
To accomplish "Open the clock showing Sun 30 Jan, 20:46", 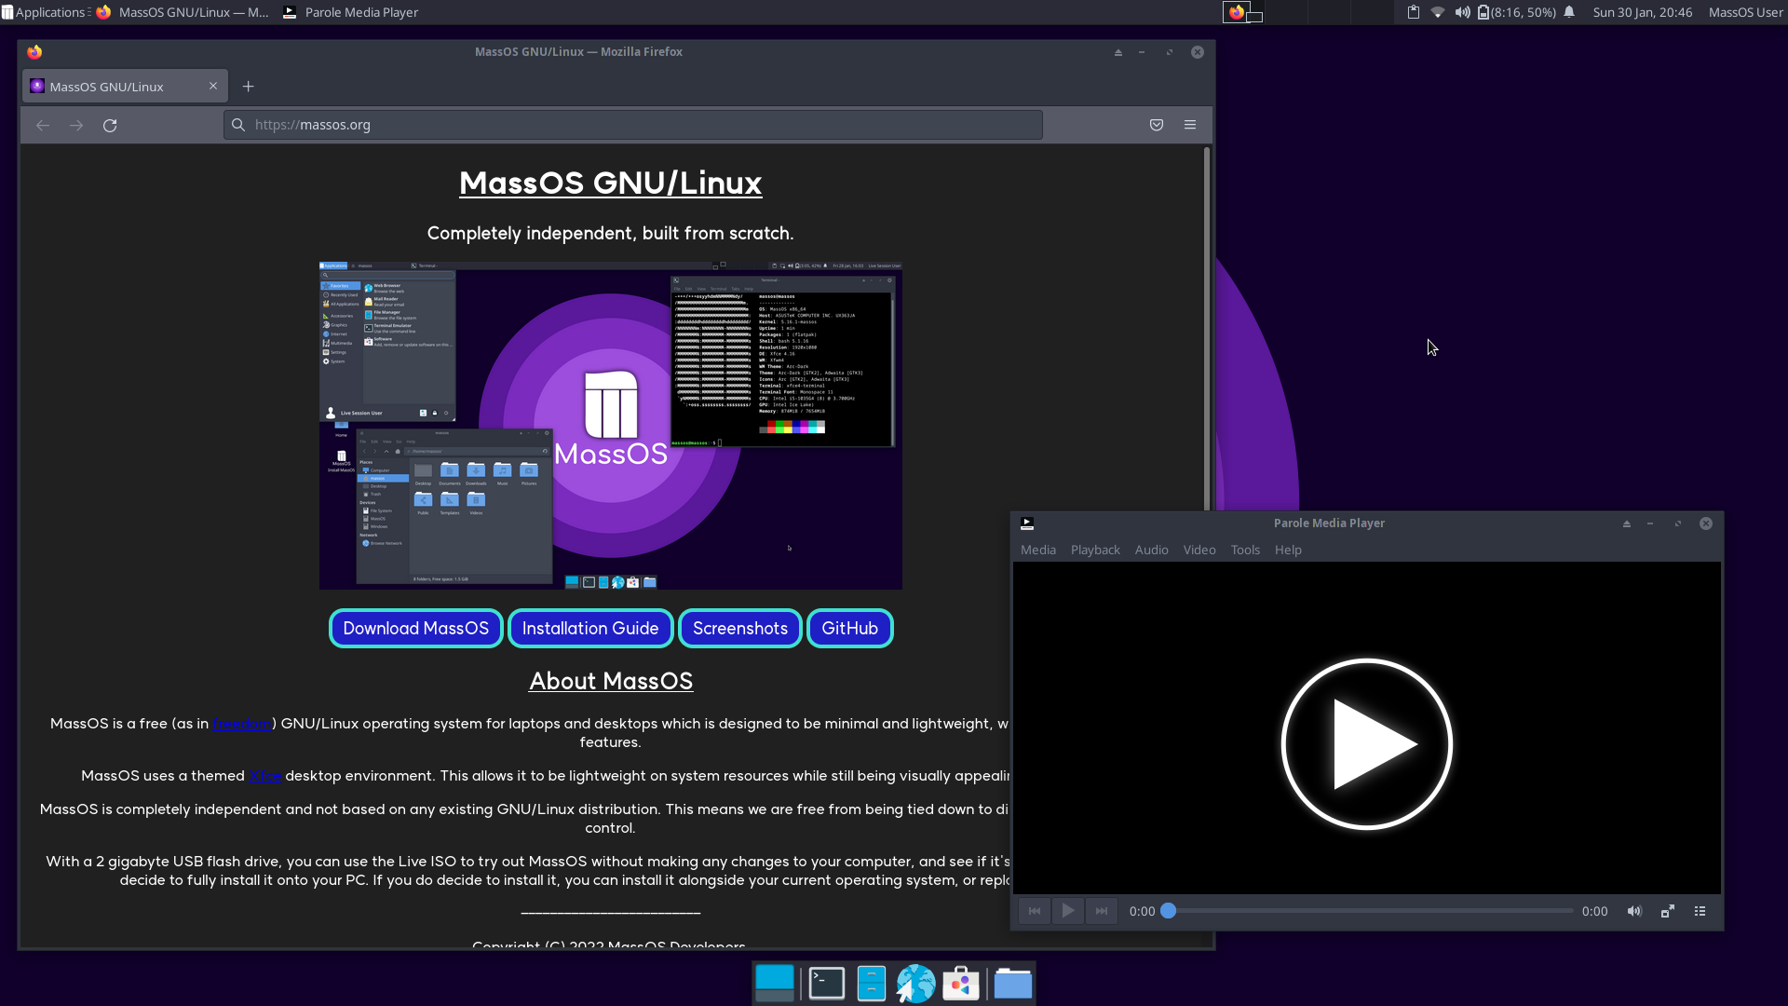I will point(1643,12).
